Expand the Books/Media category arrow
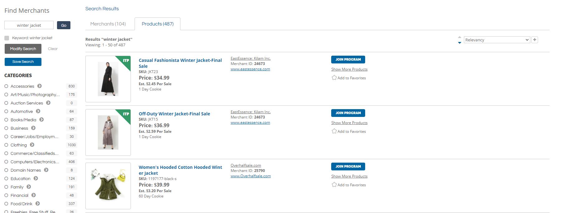The height and width of the screenshot is (213, 563). coord(41,120)
